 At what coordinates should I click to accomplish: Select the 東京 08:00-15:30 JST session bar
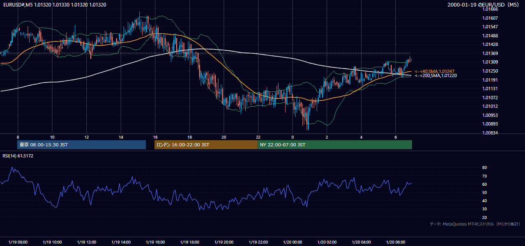point(81,145)
